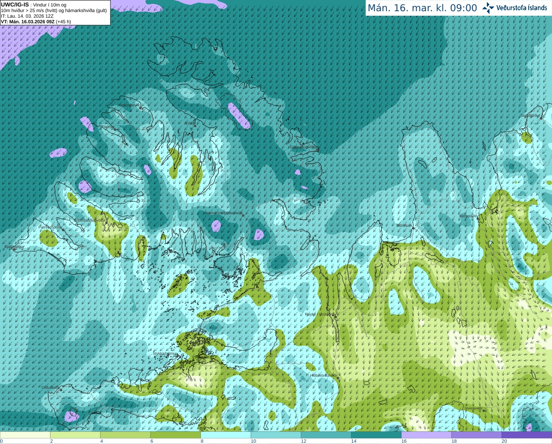Viewport: 552px width, 444px height.
Task: Click the Veðurstofa Íslands name text
Action: click(522, 8)
